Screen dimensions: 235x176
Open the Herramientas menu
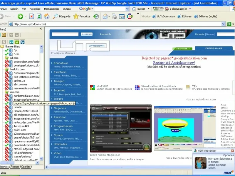pos(52,9)
